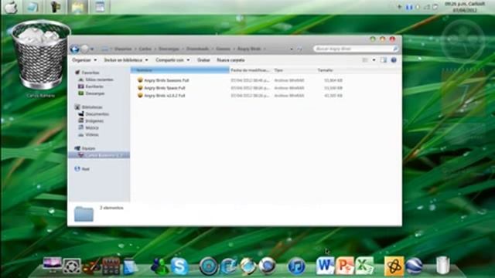Launch iTunes from the dock

pyautogui.click(x=296, y=266)
